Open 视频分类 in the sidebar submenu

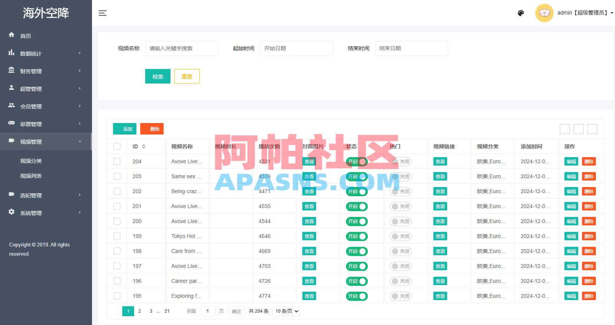[31, 161]
